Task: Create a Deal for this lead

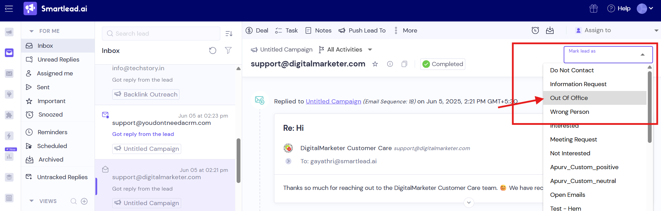Action: (257, 30)
